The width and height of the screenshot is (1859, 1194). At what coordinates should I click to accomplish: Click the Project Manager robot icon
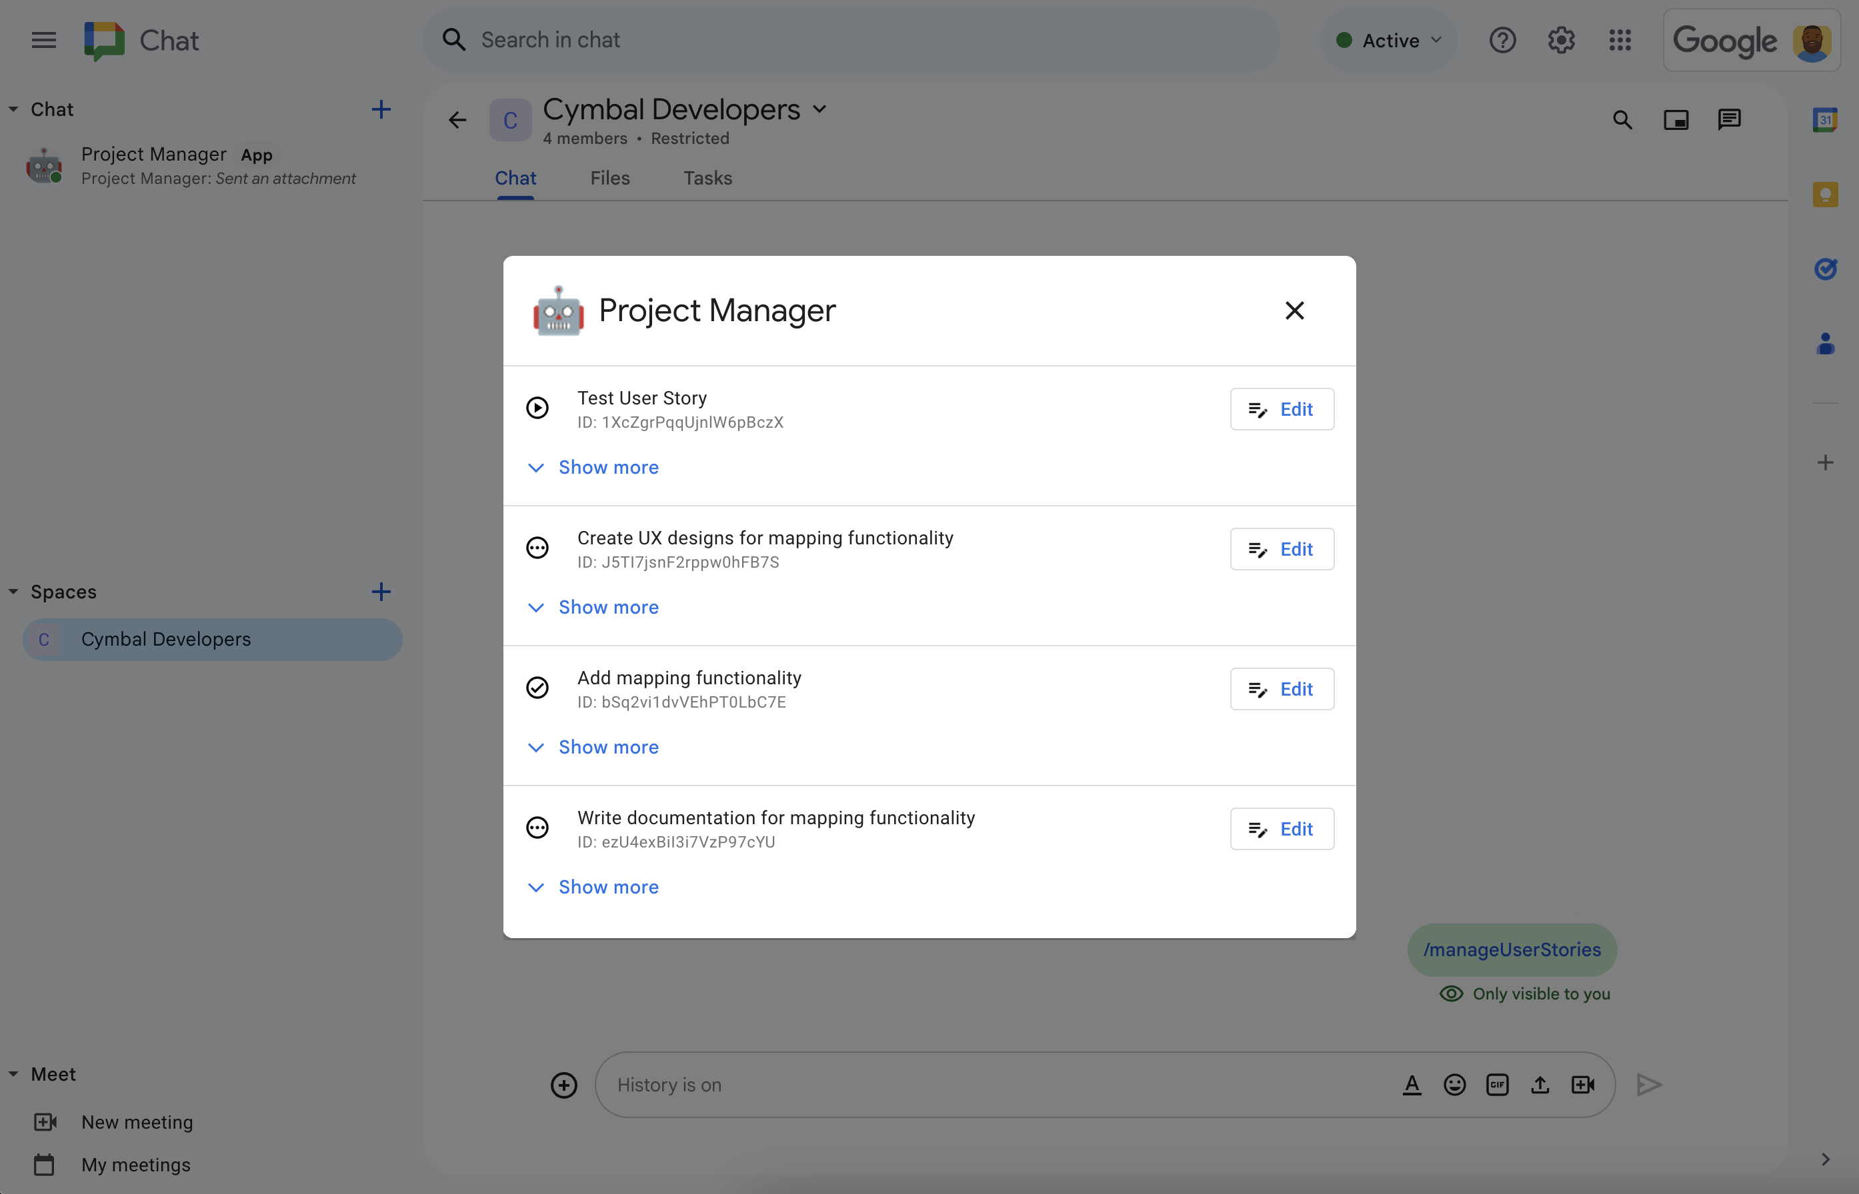[x=557, y=310]
